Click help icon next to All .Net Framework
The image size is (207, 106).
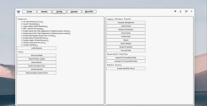coord(42,22)
